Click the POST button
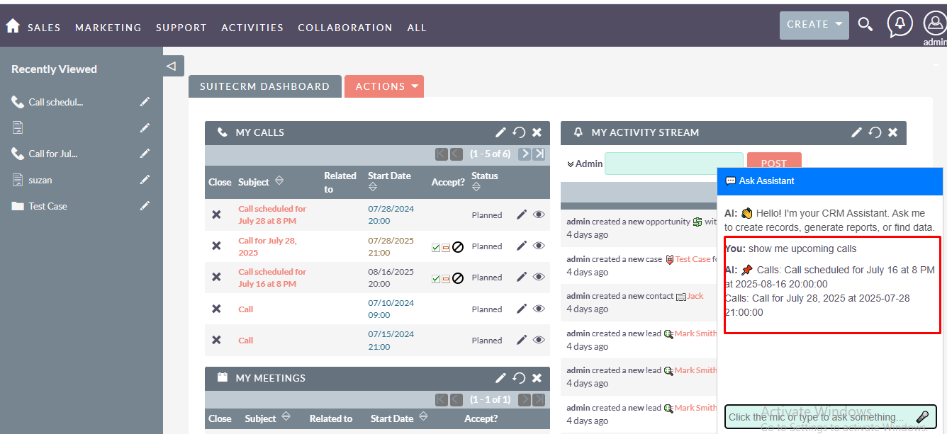 773,164
